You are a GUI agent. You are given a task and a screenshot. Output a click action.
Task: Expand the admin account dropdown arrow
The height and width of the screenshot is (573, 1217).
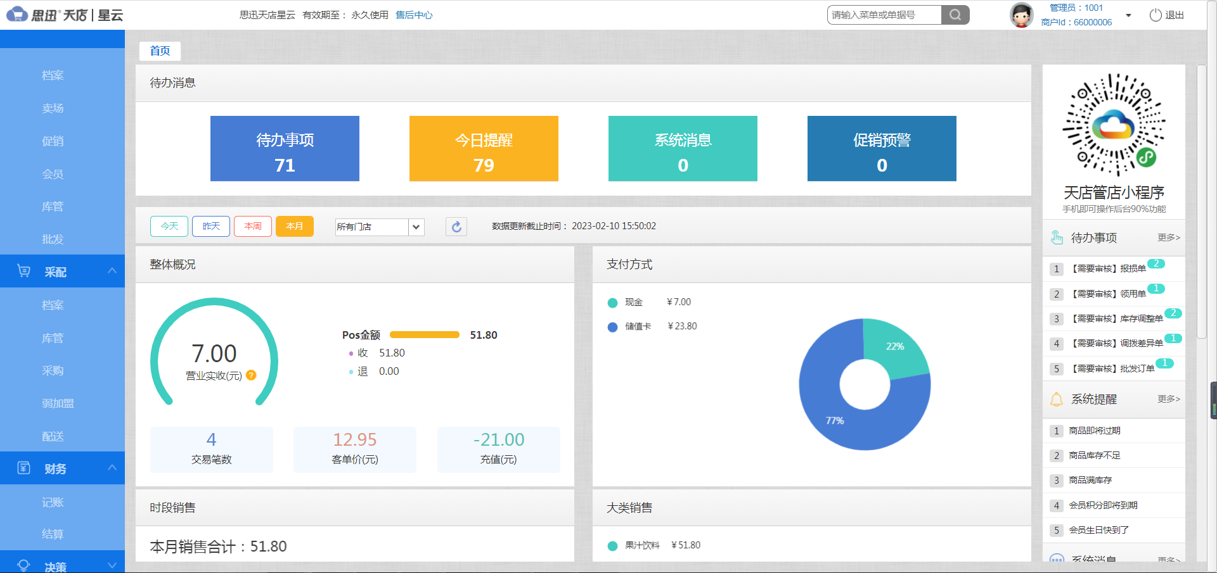coord(1128,15)
